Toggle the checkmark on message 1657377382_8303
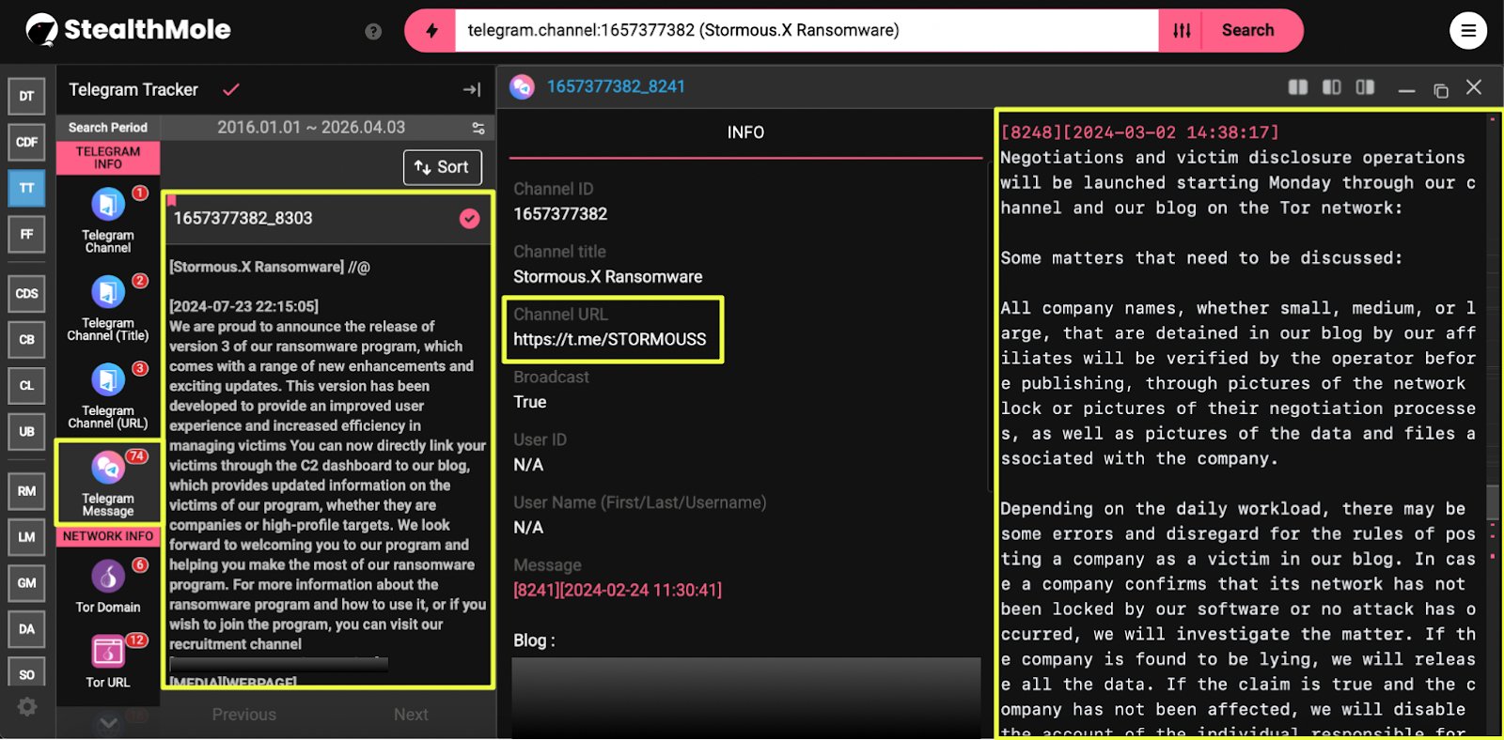The width and height of the screenshot is (1504, 740). pyautogui.click(x=469, y=219)
